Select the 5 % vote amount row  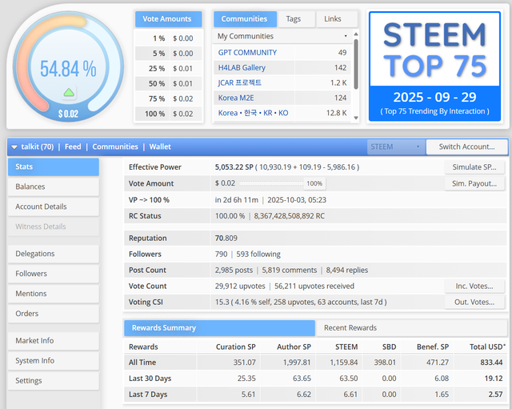tap(169, 54)
